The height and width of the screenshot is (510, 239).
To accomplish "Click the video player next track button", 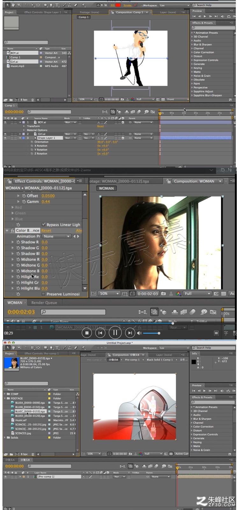I will (130, 333).
